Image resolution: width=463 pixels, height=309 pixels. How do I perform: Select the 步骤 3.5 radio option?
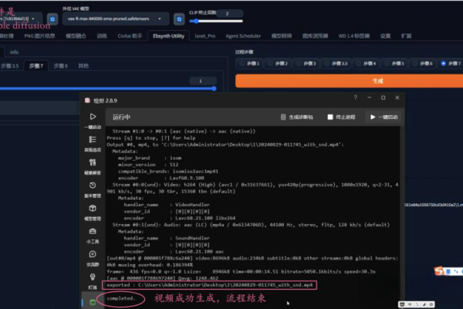(x=336, y=63)
